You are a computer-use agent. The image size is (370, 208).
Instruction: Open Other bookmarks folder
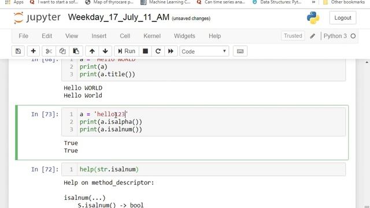[345, 2]
